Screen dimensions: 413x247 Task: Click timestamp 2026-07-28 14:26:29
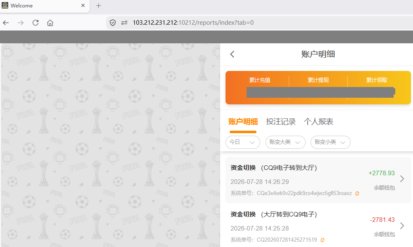(259, 182)
